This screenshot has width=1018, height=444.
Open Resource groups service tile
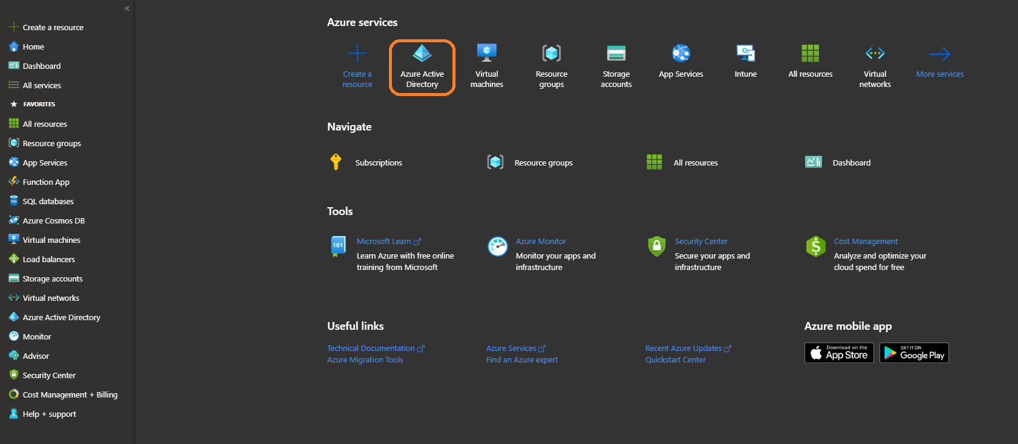coord(552,66)
